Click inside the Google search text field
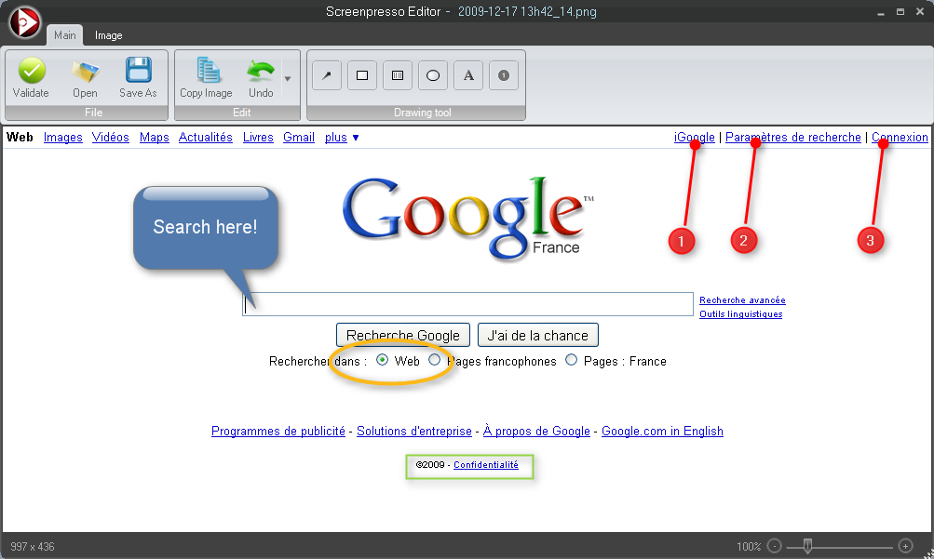The height and width of the screenshot is (559, 934). point(467,304)
